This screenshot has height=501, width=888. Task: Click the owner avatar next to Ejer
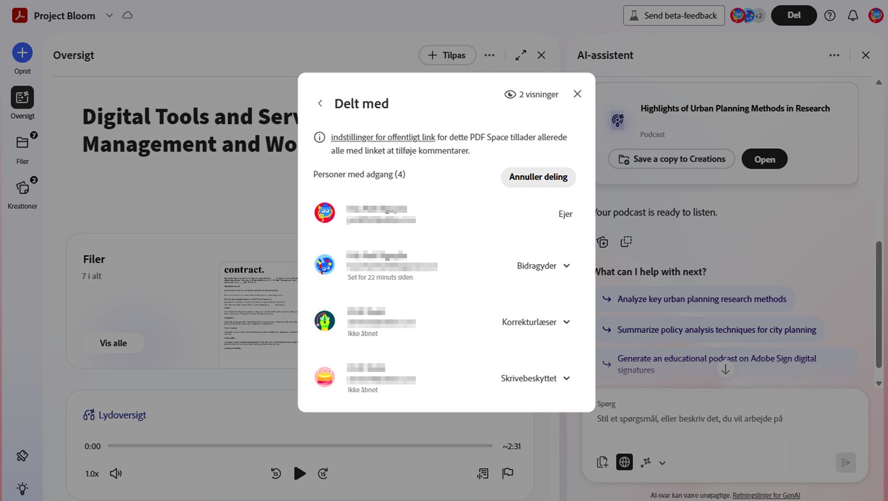coord(324,213)
